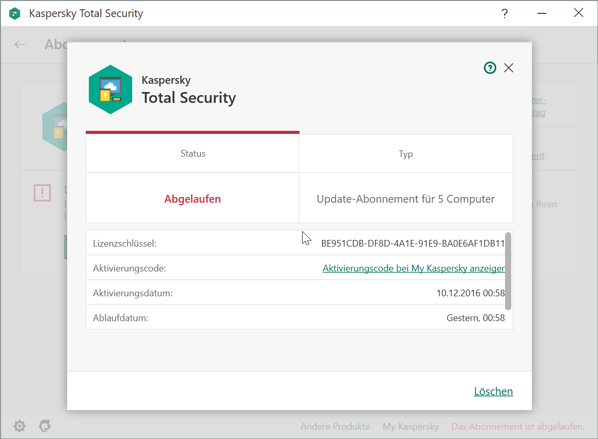This screenshot has height=439, width=598.
Task: Open My Kaspersky link in footer
Action: (x=411, y=427)
